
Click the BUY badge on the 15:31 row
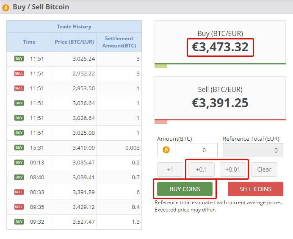pos(19,147)
